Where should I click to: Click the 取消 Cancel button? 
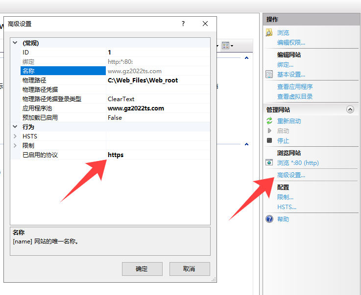[190, 268]
